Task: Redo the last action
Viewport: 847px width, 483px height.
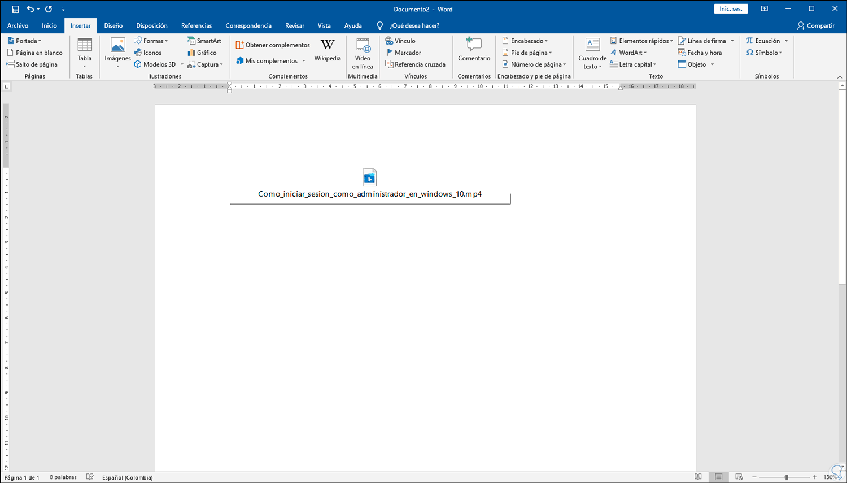Action: pyautogui.click(x=49, y=9)
